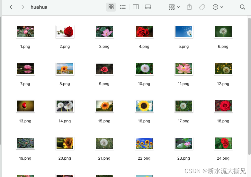Click the 5.png file name
Screen dimensions: 251x177
184,47
